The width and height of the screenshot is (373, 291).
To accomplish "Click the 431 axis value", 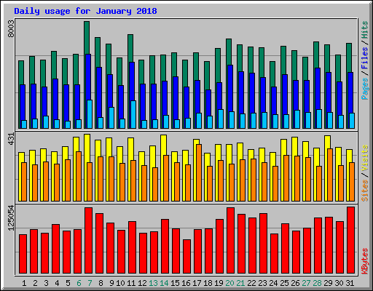I will [11, 139].
